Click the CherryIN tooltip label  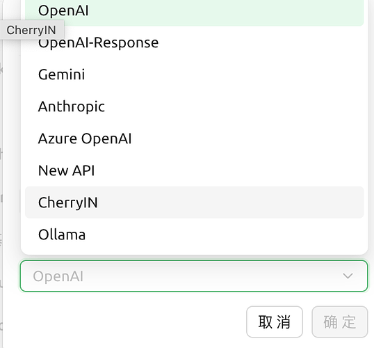(31, 30)
